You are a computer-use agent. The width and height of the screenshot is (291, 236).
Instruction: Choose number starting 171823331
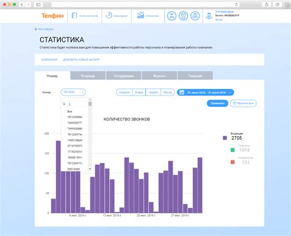75,151
